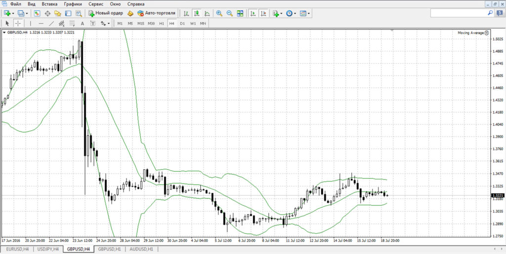The image size is (506, 254).
Task: Click the periods clock icon
Action: click(289, 13)
